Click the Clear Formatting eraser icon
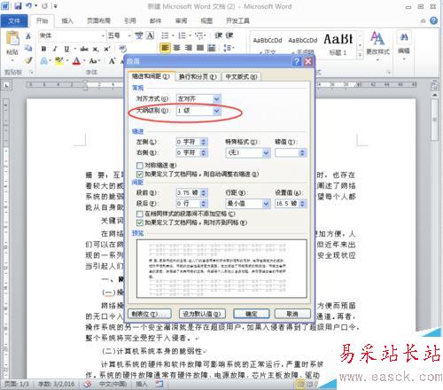Image resolution: width=443 pixels, height=390 pixels. click(x=122, y=49)
